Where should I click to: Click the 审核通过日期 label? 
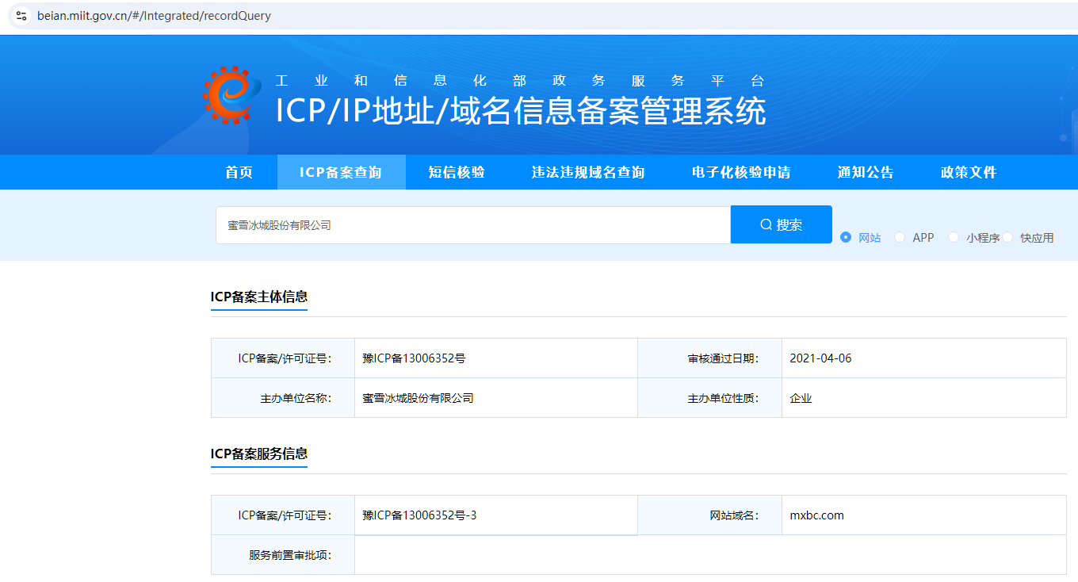(x=723, y=358)
